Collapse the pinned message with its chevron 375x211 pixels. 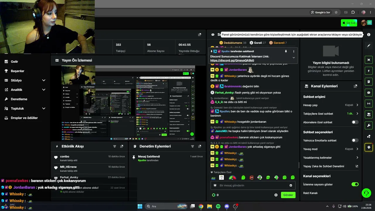[294, 58]
